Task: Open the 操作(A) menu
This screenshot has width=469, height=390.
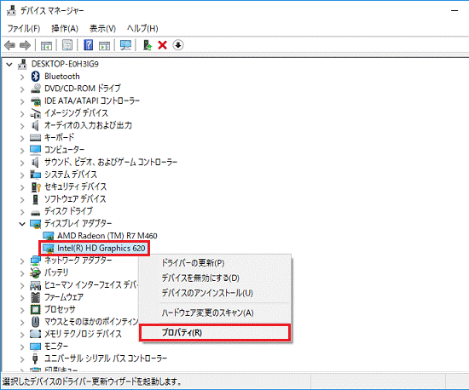Action: click(65, 28)
